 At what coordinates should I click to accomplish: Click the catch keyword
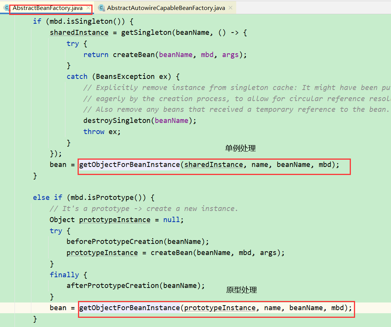click(x=77, y=77)
